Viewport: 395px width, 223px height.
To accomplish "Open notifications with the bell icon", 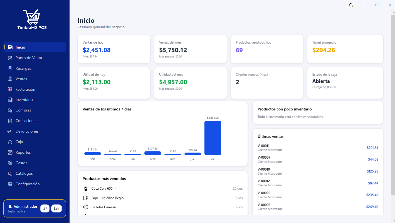I will point(351,5).
